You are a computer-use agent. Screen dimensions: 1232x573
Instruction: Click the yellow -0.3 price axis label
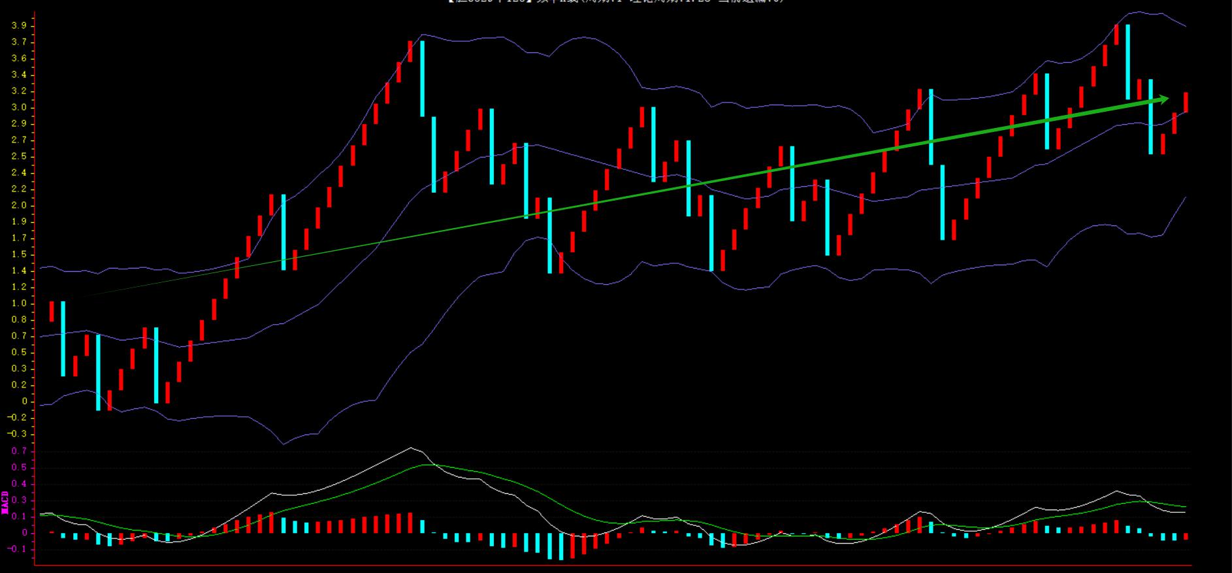pyautogui.click(x=19, y=434)
